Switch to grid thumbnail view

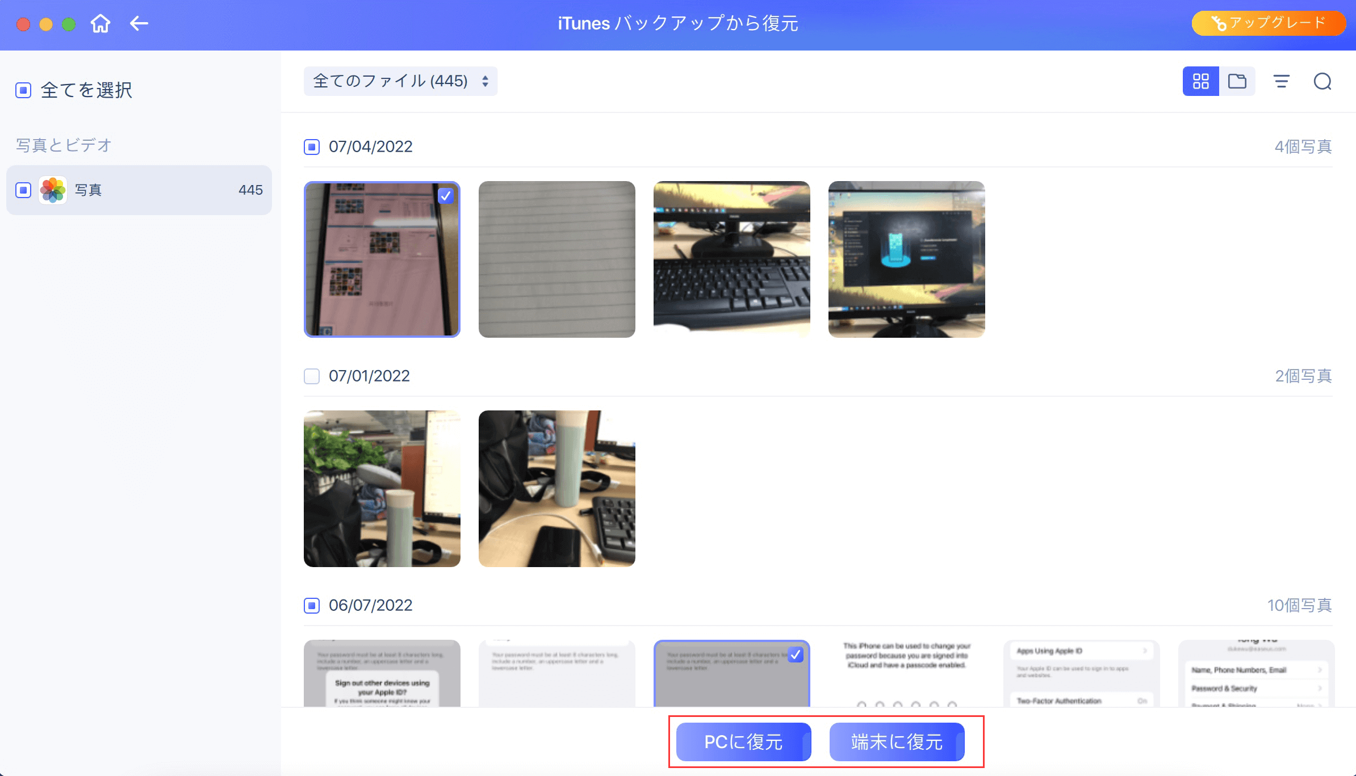1200,81
